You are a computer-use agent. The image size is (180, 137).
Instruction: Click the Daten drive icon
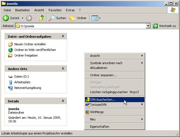[10, 77]
